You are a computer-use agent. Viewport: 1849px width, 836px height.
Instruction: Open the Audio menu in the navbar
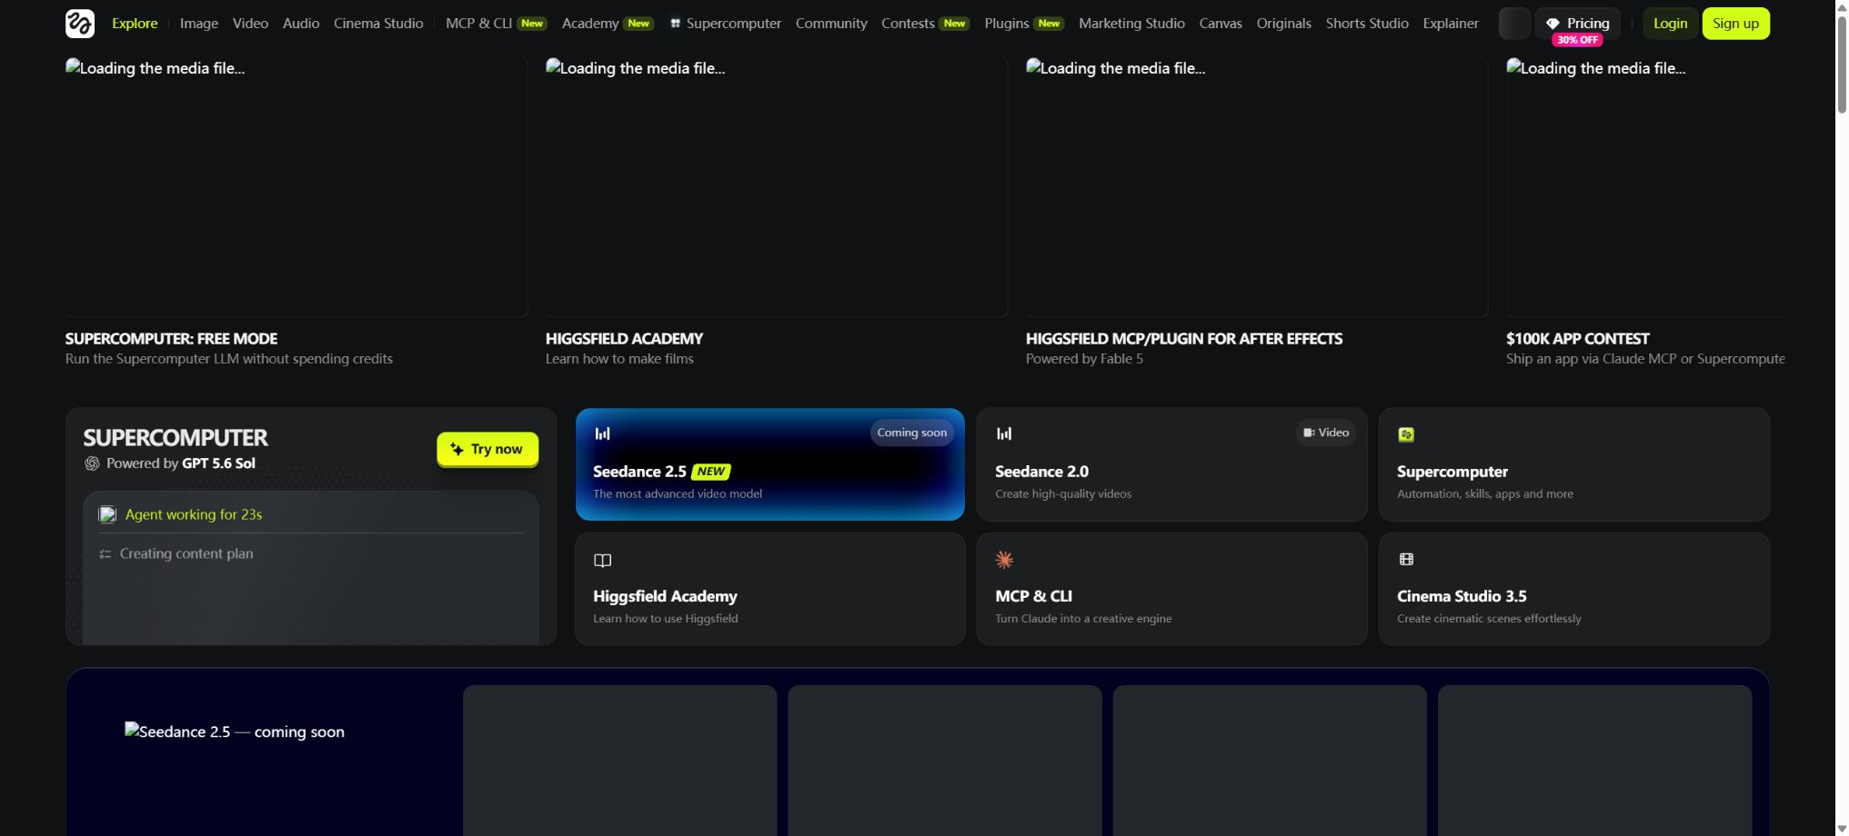(x=301, y=24)
